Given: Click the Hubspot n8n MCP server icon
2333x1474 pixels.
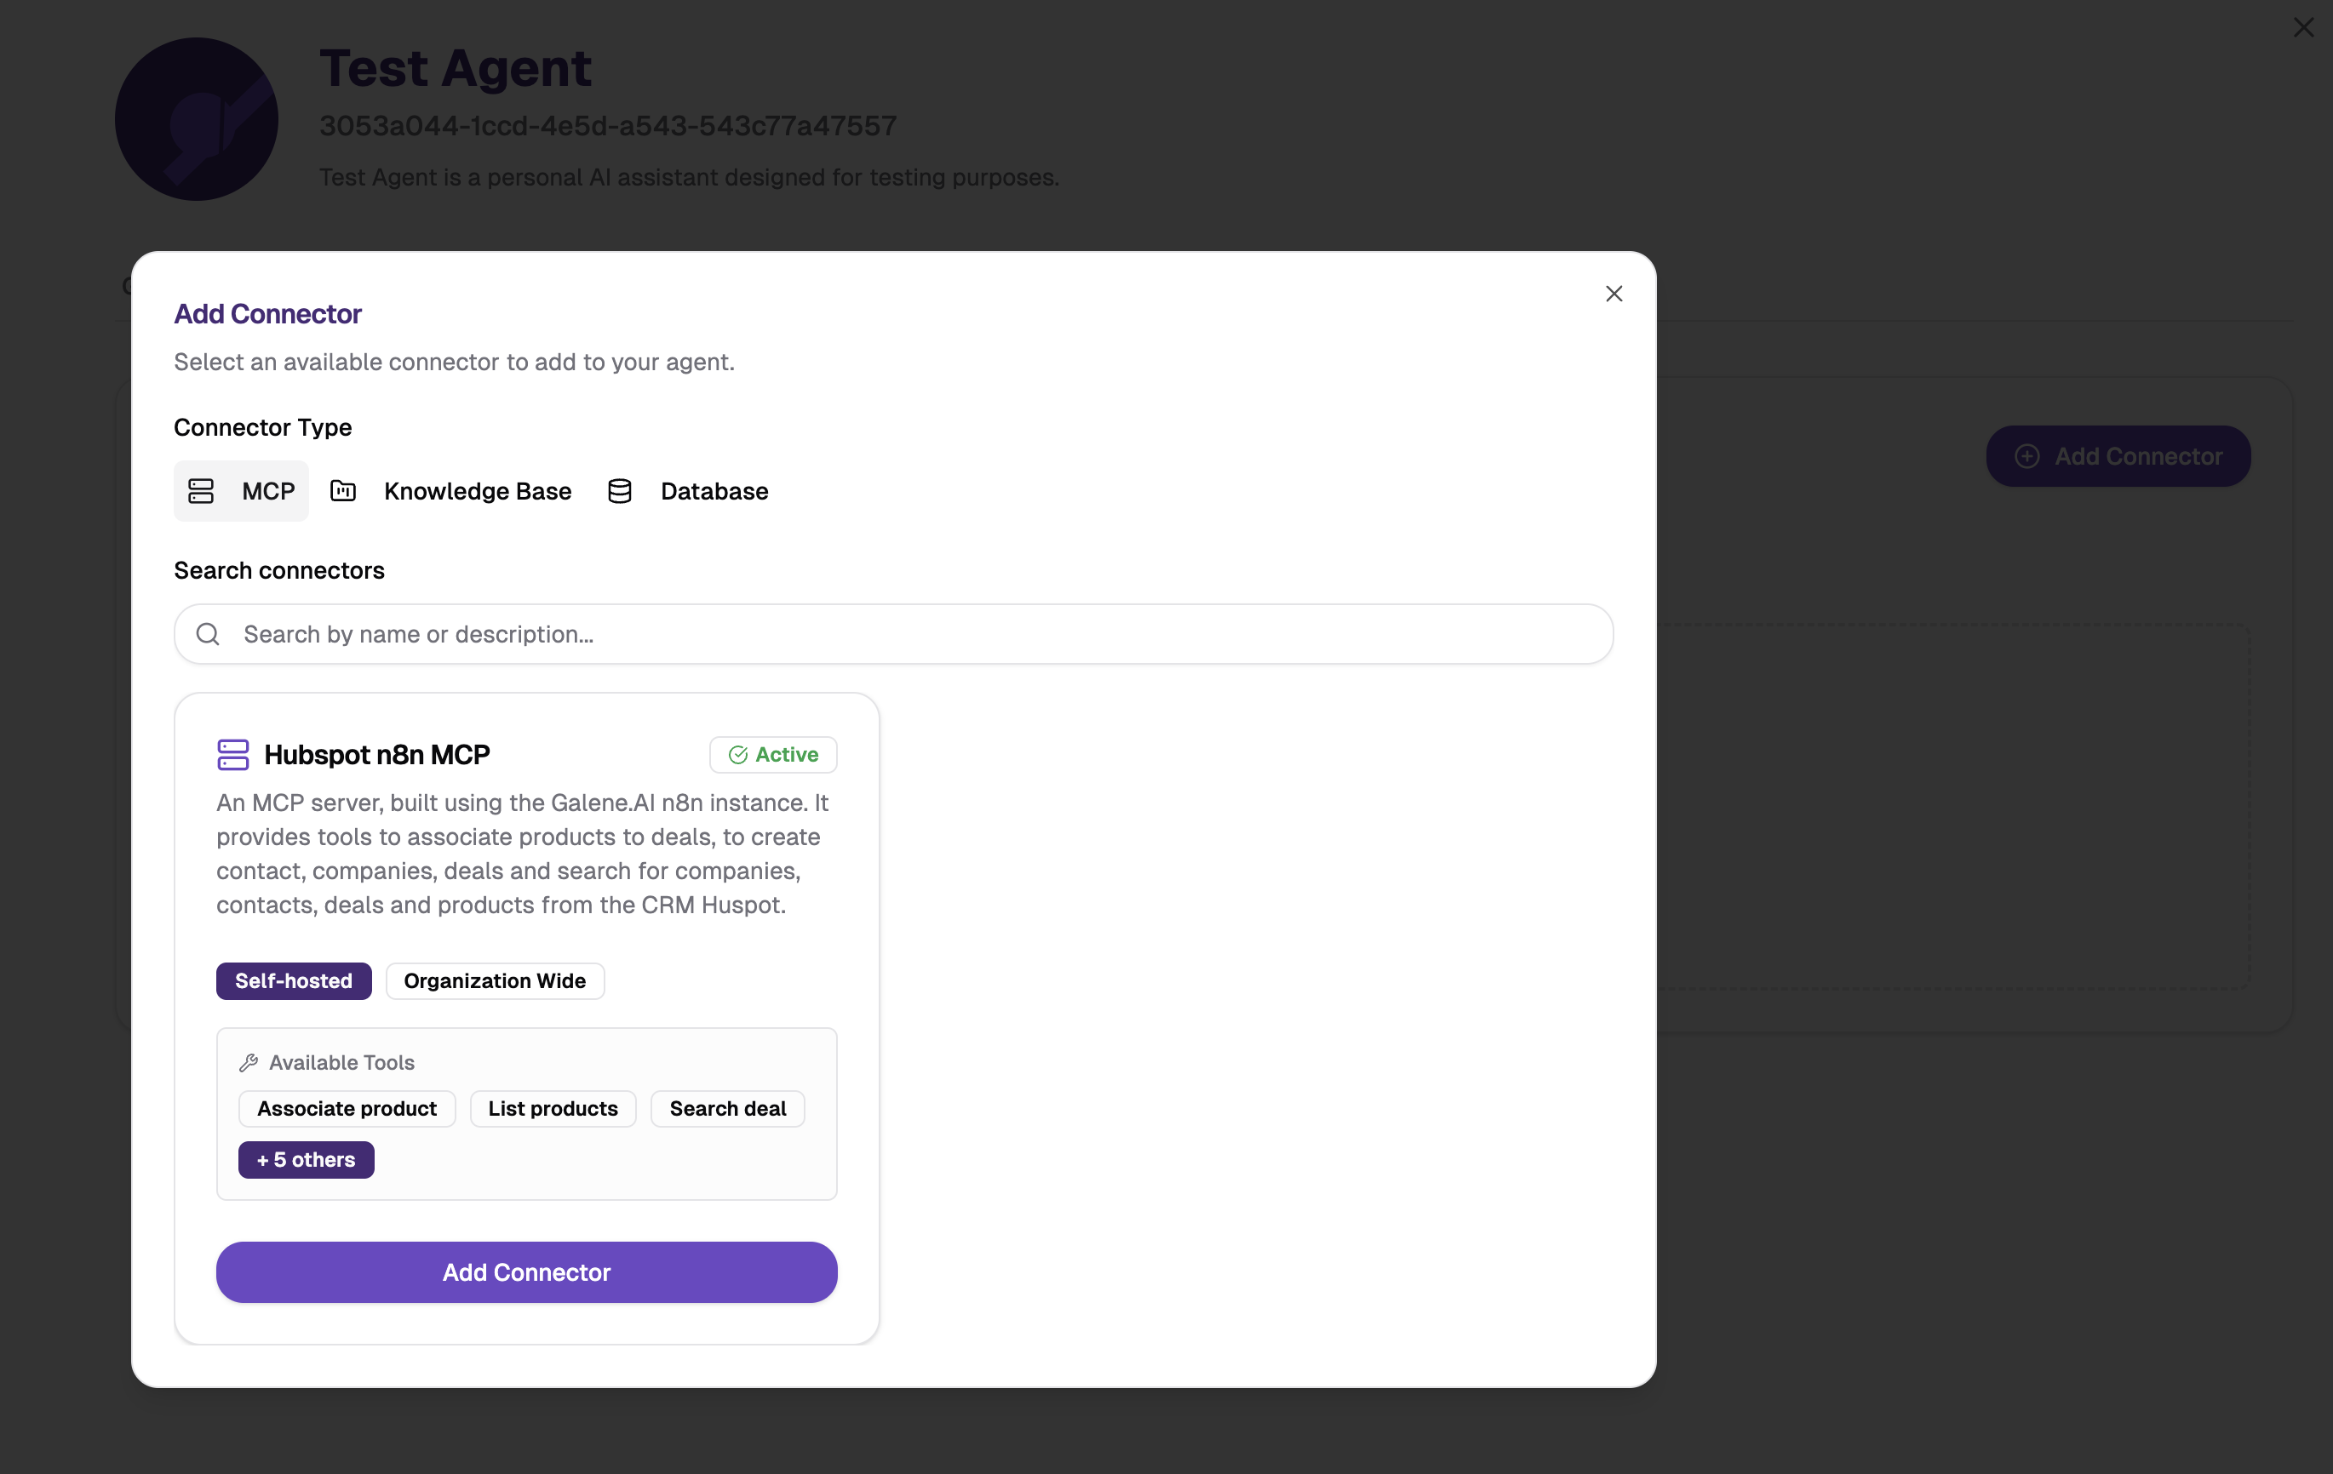Looking at the screenshot, I should [x=232, y=754].
